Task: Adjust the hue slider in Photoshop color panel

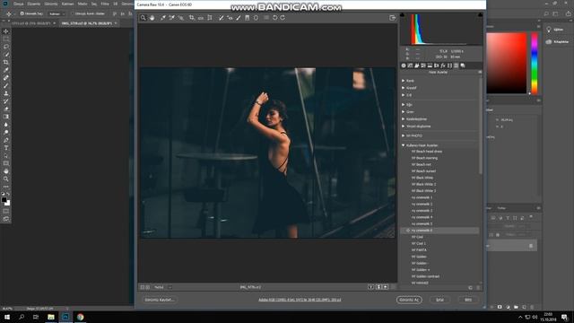Action: (x=535, y=63)
